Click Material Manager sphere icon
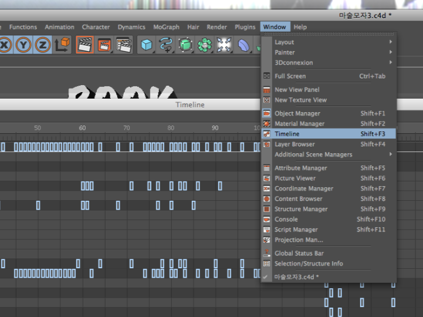The width and height of the screenshot is (423, 317). coord(266,124)
